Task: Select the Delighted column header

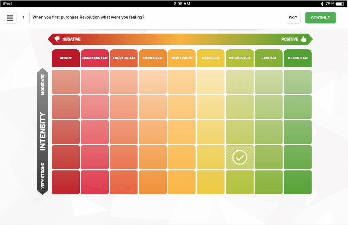Action: click(297, 58)
